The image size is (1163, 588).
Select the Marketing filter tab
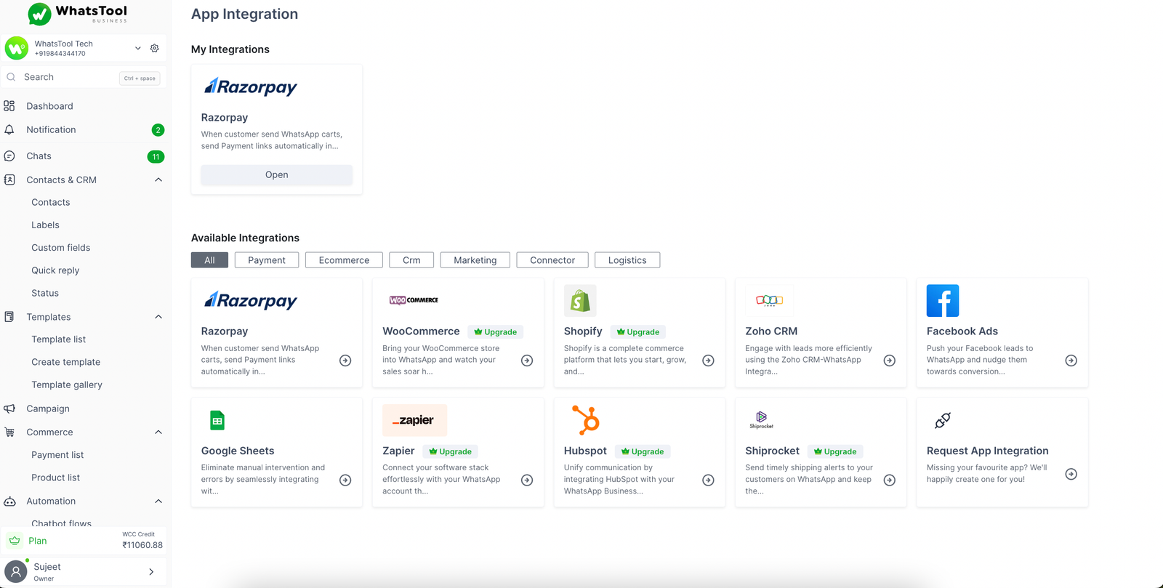click(475, 260)
